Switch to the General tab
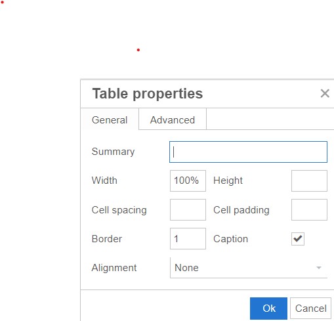 [110, 119]
